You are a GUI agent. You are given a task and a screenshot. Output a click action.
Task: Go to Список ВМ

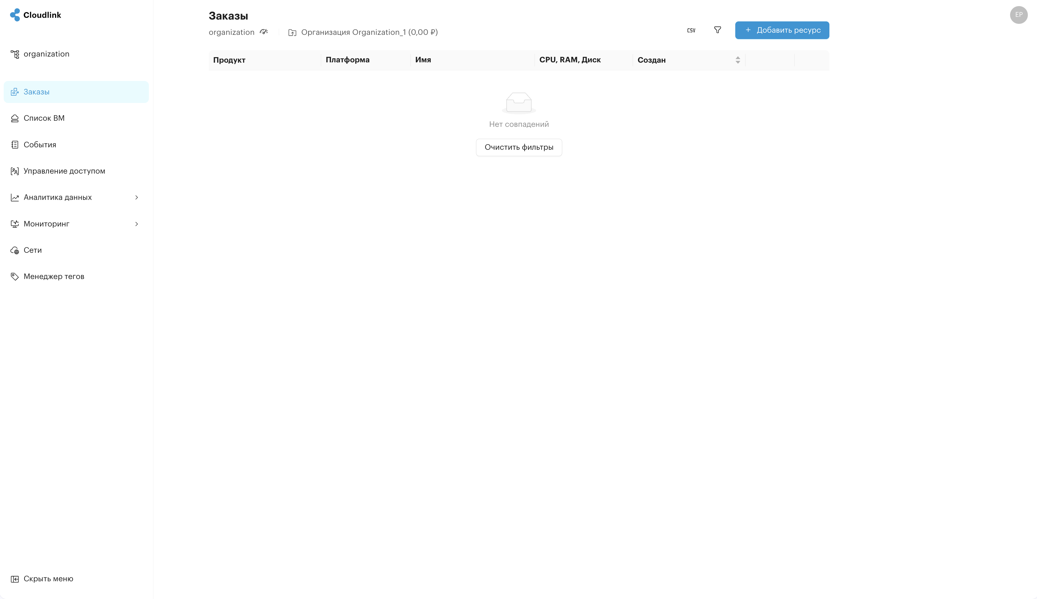click(76, 118)
